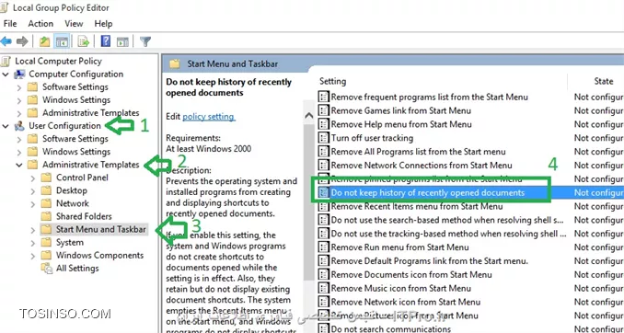Expand the Start Menu and Taskbar node
The width and height of the screenshot is (624, 333).
[x=33, y=230]
